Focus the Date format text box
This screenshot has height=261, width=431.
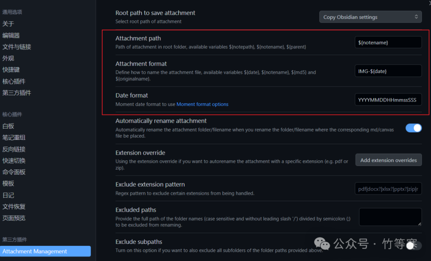(388, 100)
